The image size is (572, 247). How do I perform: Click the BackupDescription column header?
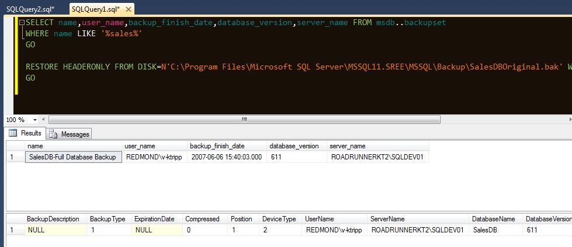click(53, 219)
